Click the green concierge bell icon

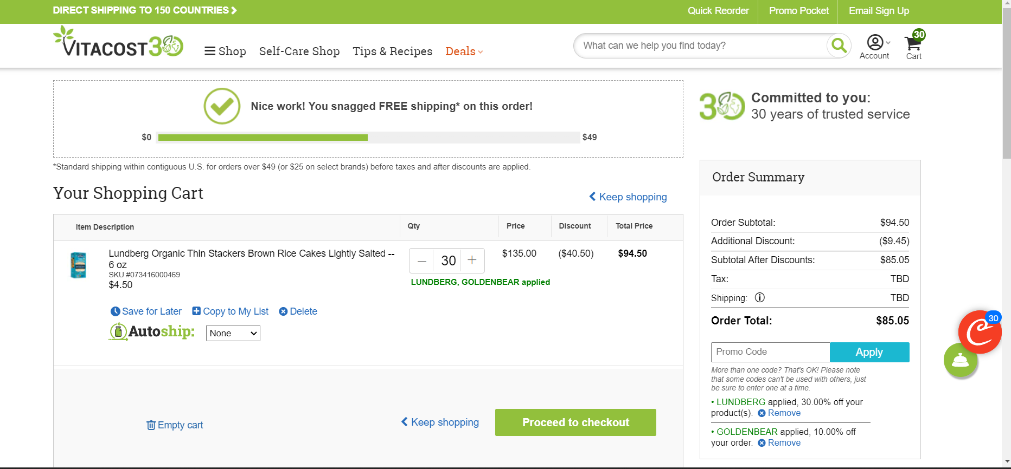click(961, 360)
